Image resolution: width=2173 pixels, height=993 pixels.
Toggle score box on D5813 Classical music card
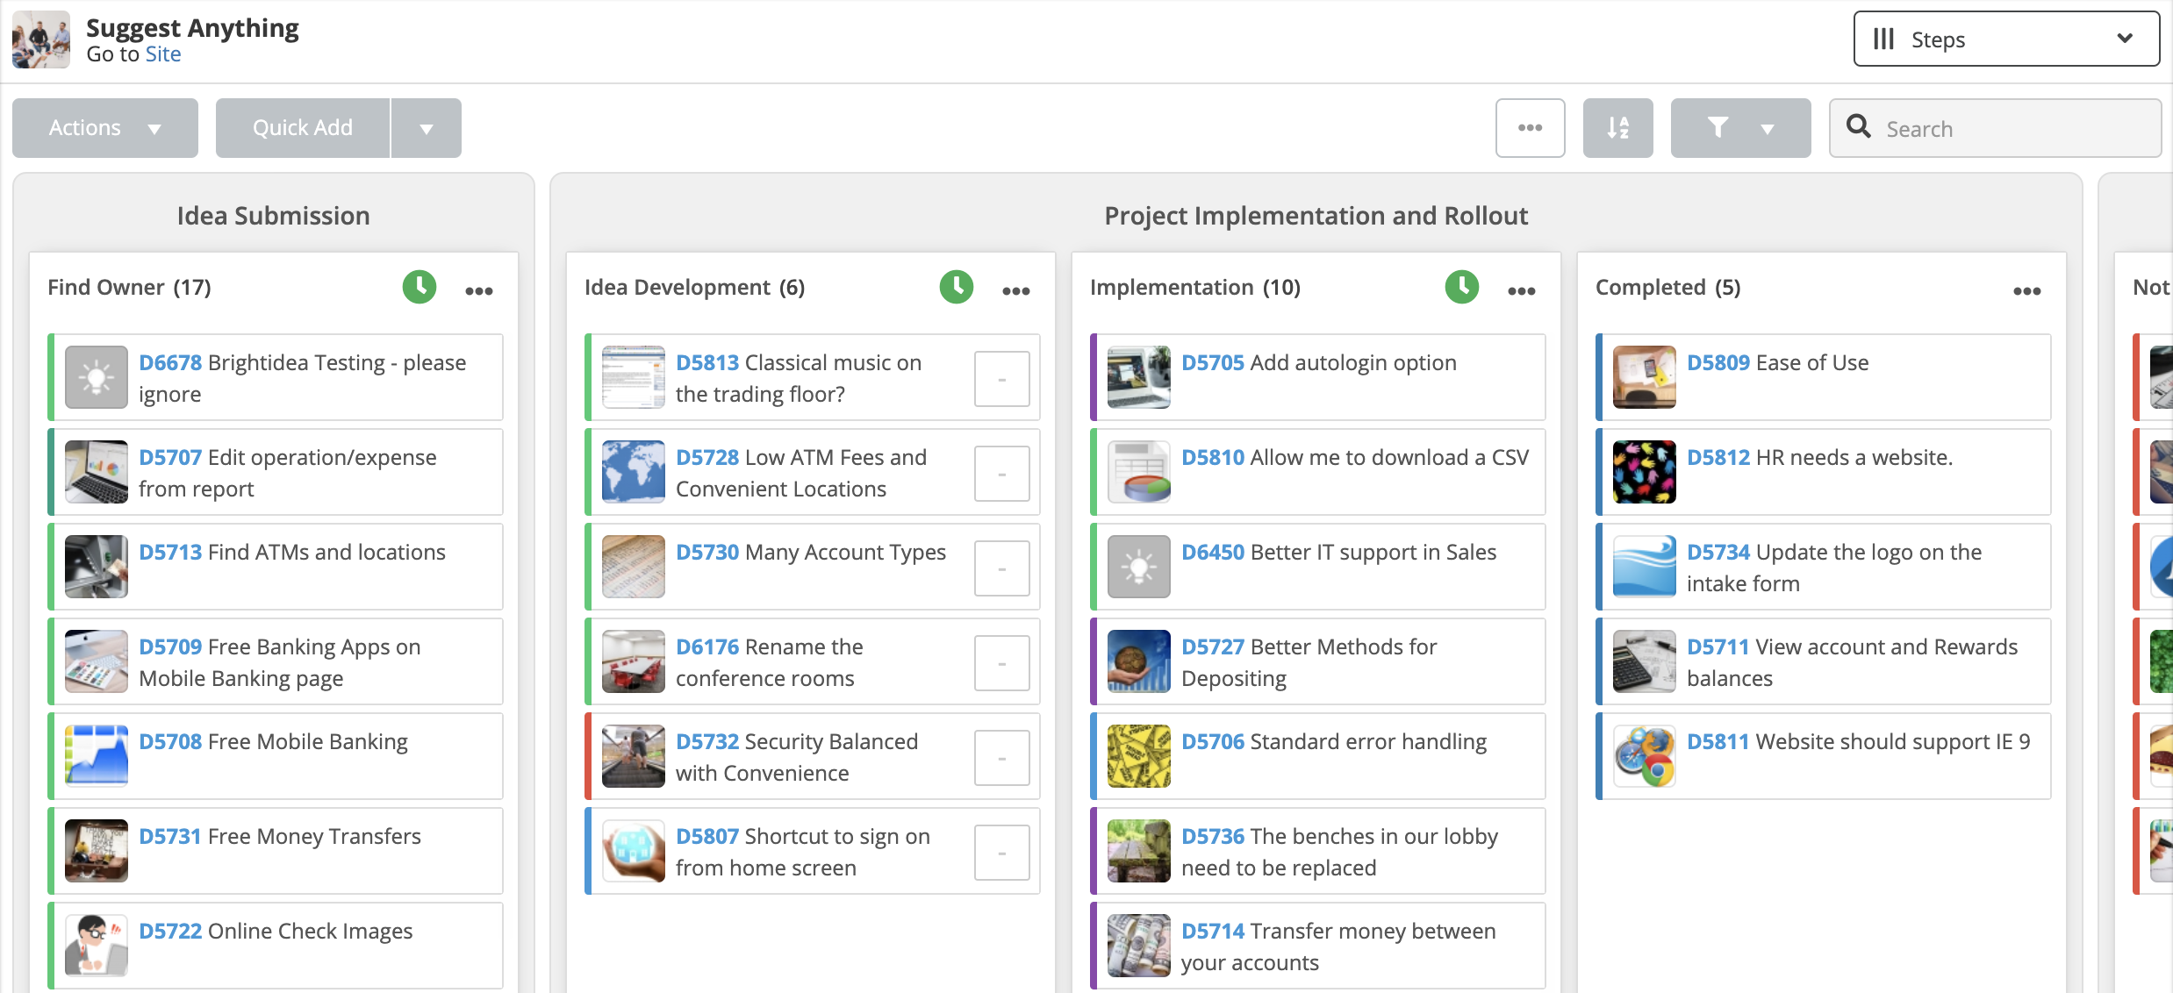1002,379
